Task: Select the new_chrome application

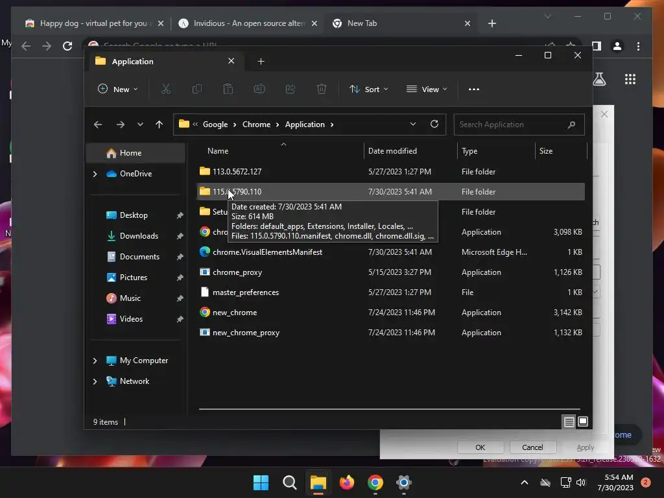Action: [x=391, y=313]
